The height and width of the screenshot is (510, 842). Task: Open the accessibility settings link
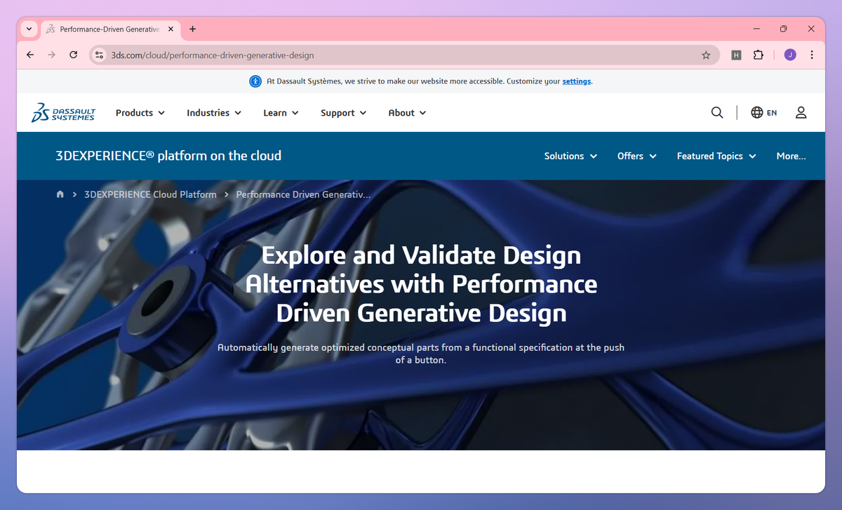click(577, 81)
